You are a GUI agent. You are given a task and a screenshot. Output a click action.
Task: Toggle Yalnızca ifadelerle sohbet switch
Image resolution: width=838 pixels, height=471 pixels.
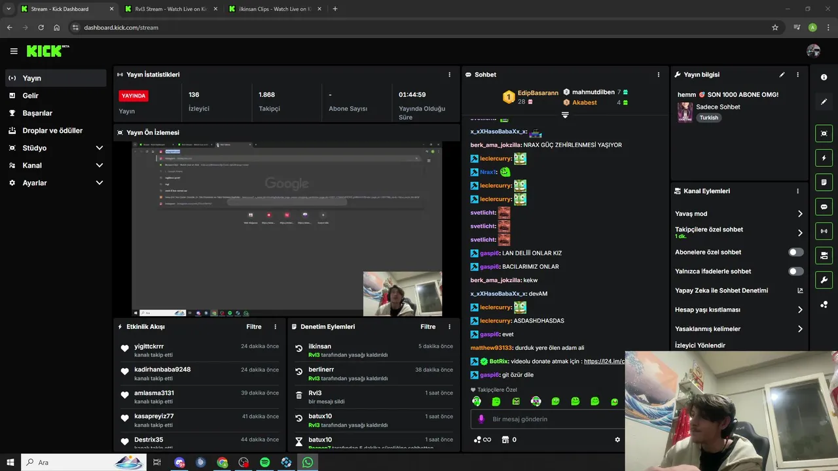coord(796,271)
